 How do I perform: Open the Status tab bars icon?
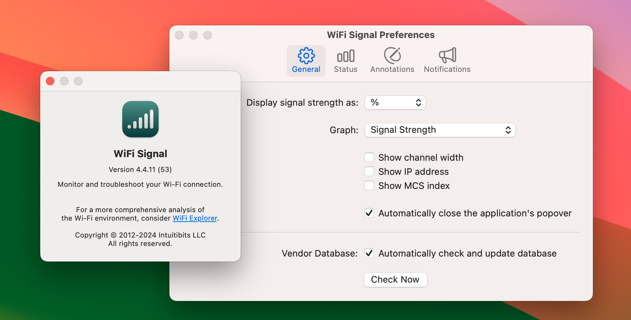pos(345,56)
